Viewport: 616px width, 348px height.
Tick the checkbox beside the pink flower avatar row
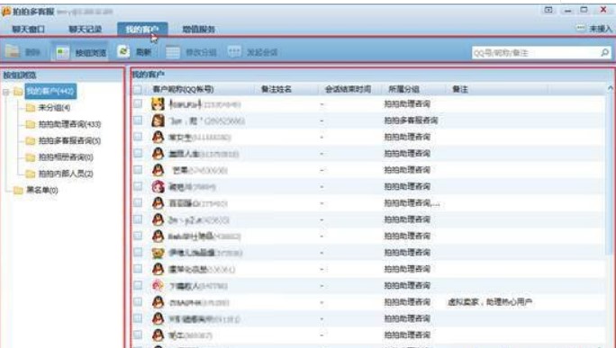click(x=138, y=285)
